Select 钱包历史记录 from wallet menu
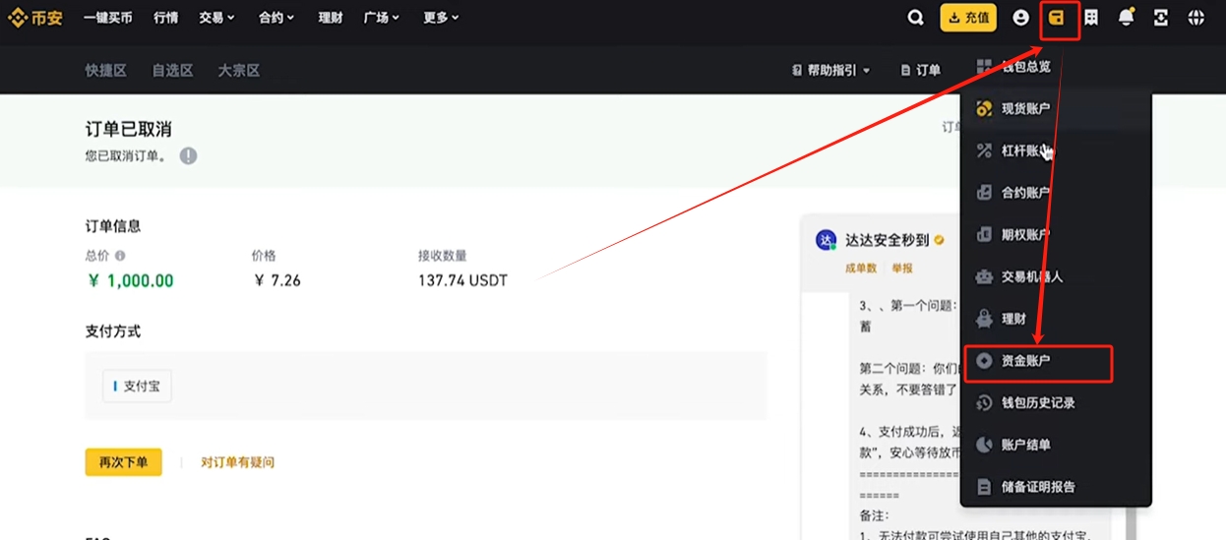1226x540 pixels. [x=1056, y=402]
